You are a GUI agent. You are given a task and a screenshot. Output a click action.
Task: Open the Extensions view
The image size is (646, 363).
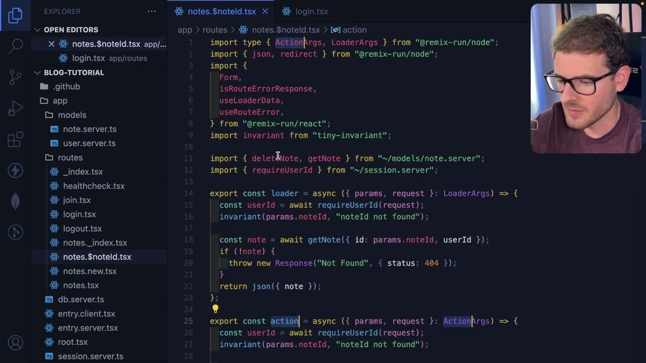coord(16,140)
